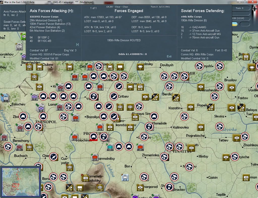Select the red 3=3 counter near Volochinsk
Screen dimensions: 258x198
coord(75,137)
